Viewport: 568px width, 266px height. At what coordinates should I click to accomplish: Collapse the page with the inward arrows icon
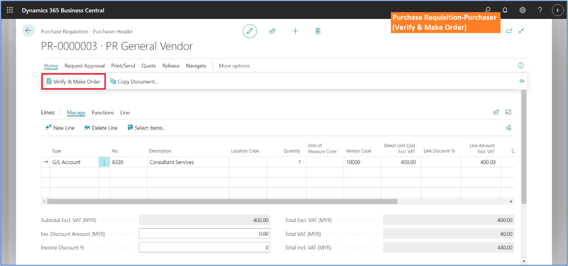point(521,31)
